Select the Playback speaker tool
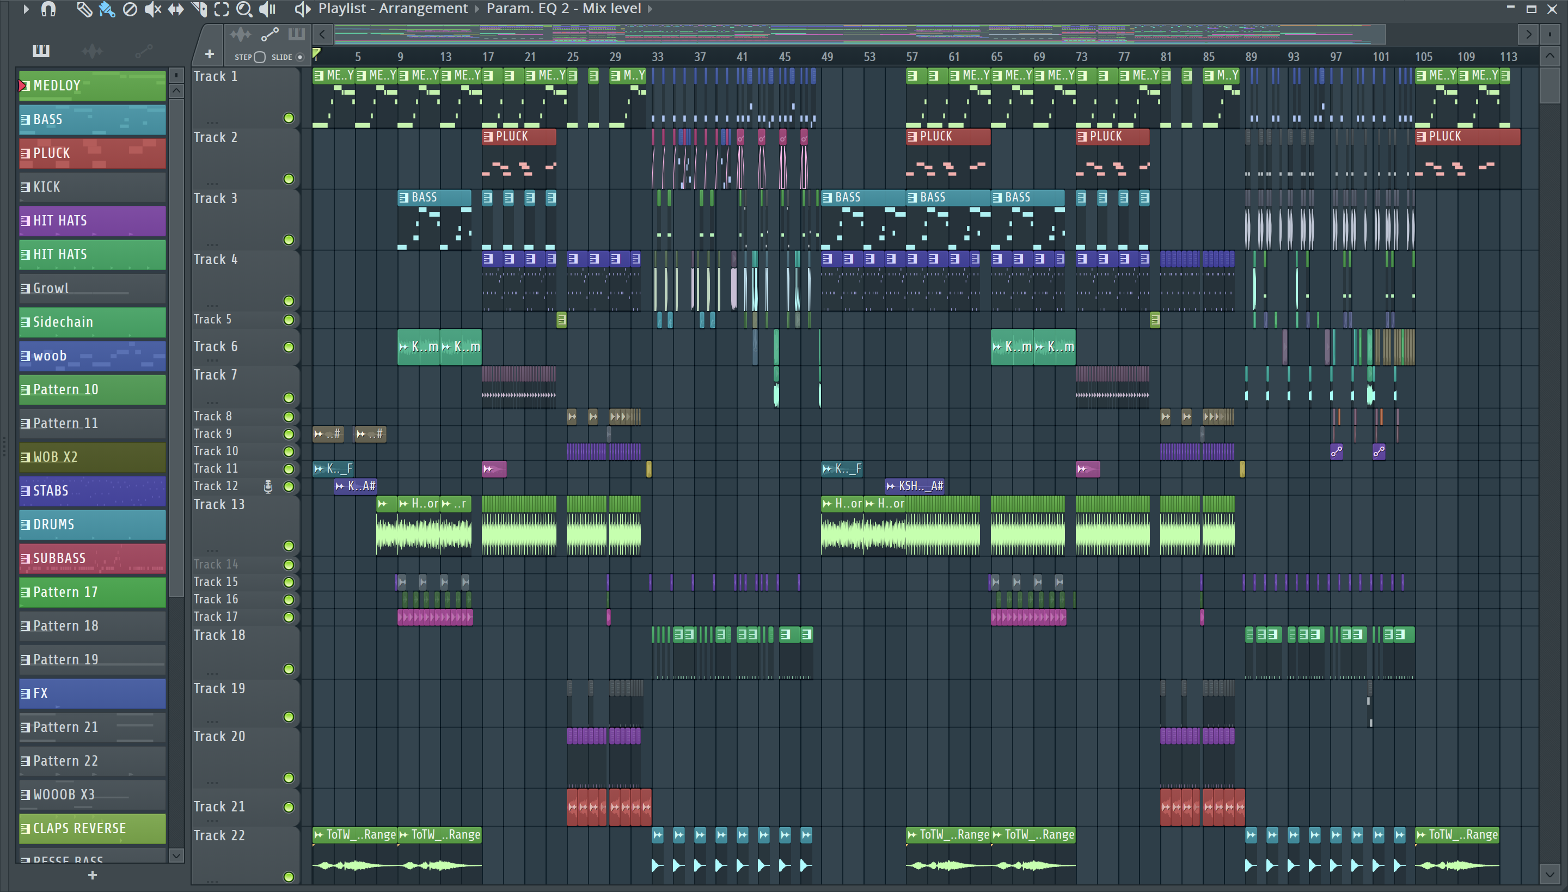Screen dimensions: 1568x892 click(x=268, y=9)
